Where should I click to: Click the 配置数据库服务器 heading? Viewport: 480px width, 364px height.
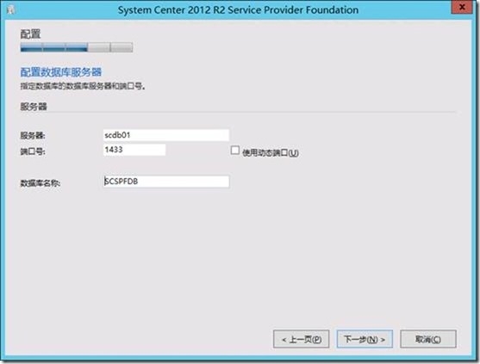(60, 72)
